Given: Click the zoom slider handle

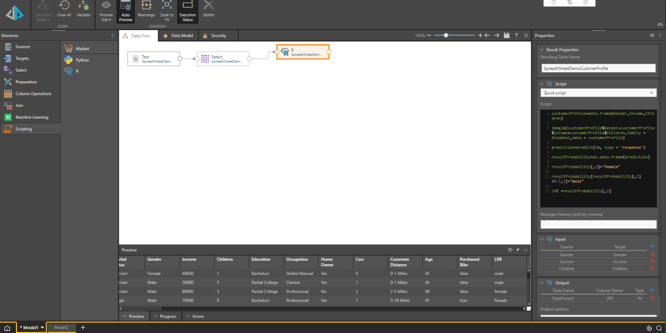Looking at the screenshot, I should pos(446,35).
